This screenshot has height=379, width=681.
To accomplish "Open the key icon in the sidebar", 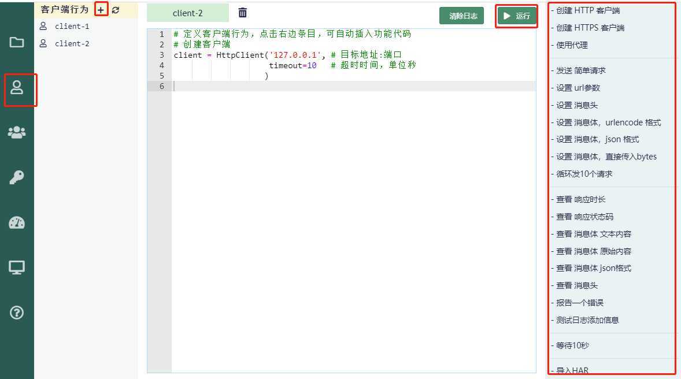I will tap(17, 177).
